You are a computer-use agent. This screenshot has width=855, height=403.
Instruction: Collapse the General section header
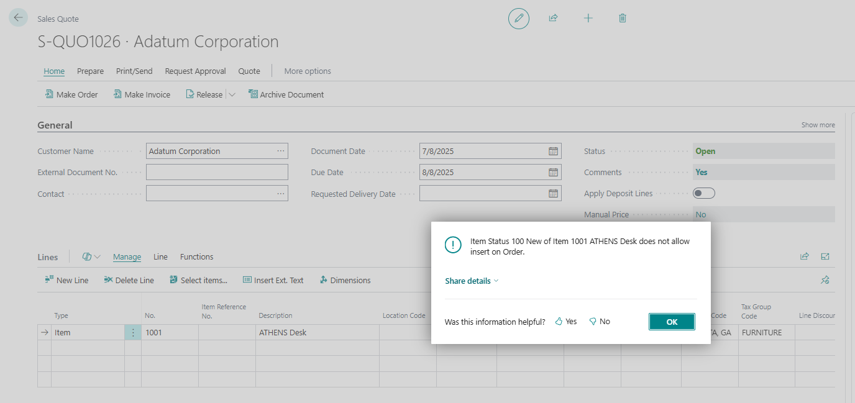(55, 125)
